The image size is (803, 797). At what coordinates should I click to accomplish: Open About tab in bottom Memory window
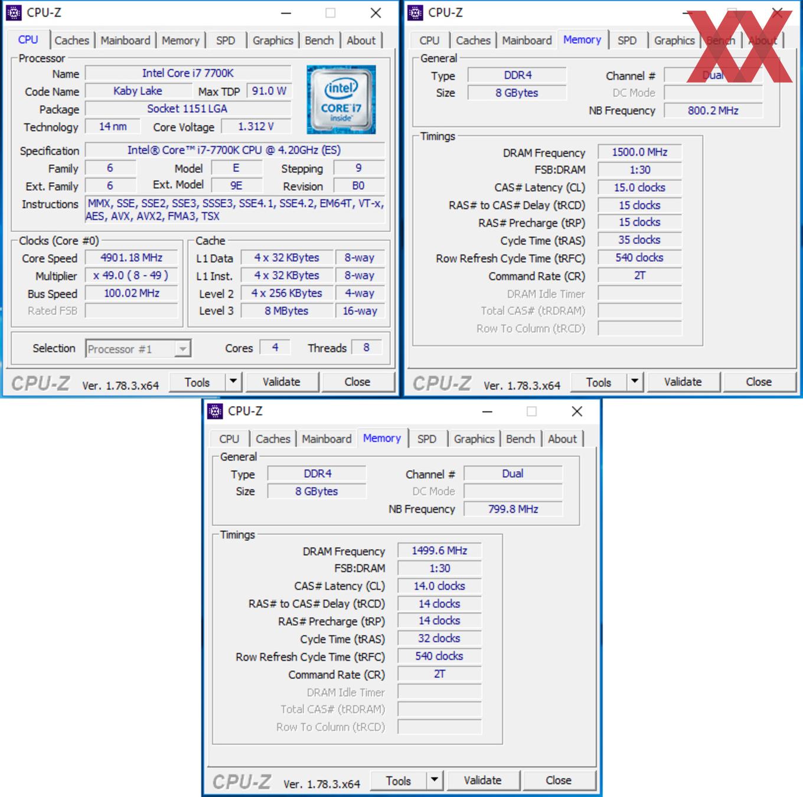(x=562, y=439)
